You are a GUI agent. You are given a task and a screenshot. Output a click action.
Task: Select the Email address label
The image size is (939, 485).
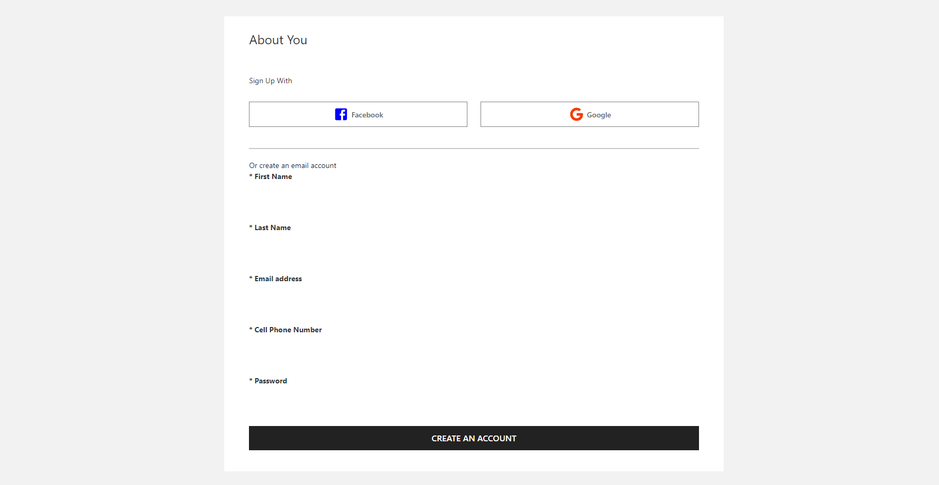pos(275,279)
